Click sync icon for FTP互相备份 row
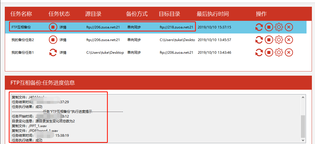This screenshot has height=144, width=315. [259, 27]
